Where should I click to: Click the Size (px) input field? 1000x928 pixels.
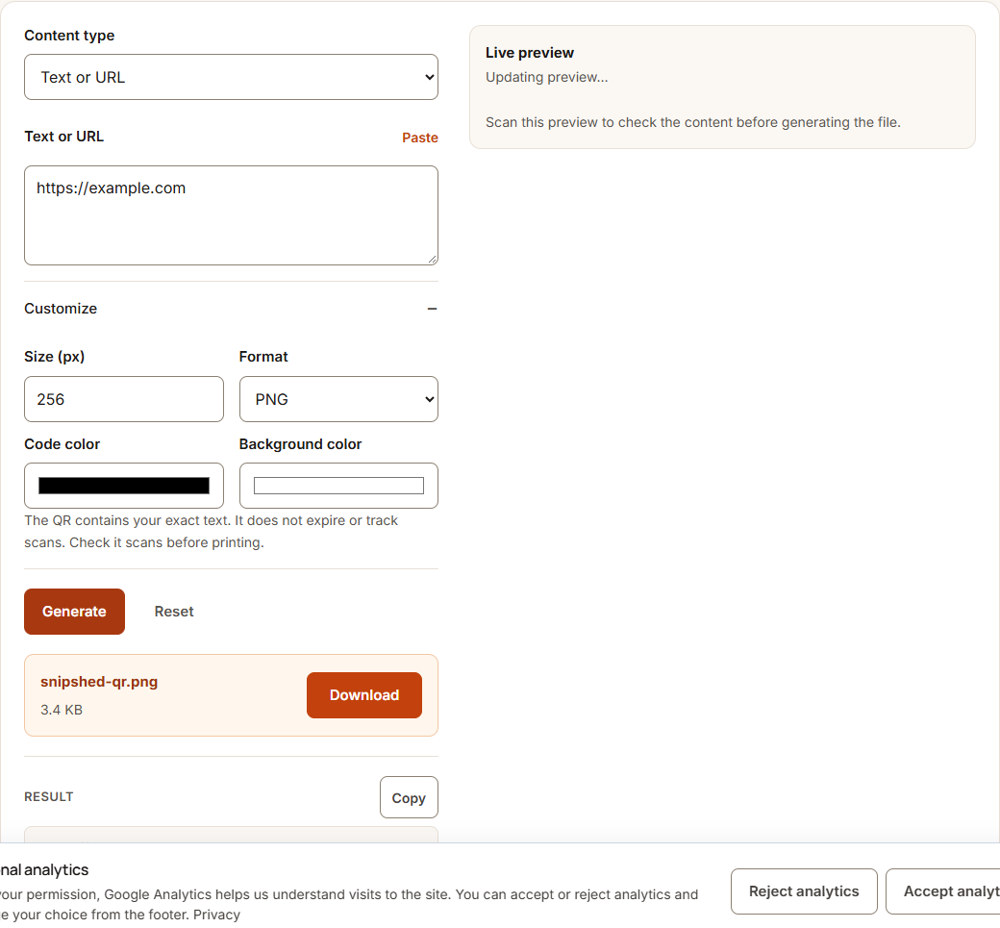(x=124, y=399)
